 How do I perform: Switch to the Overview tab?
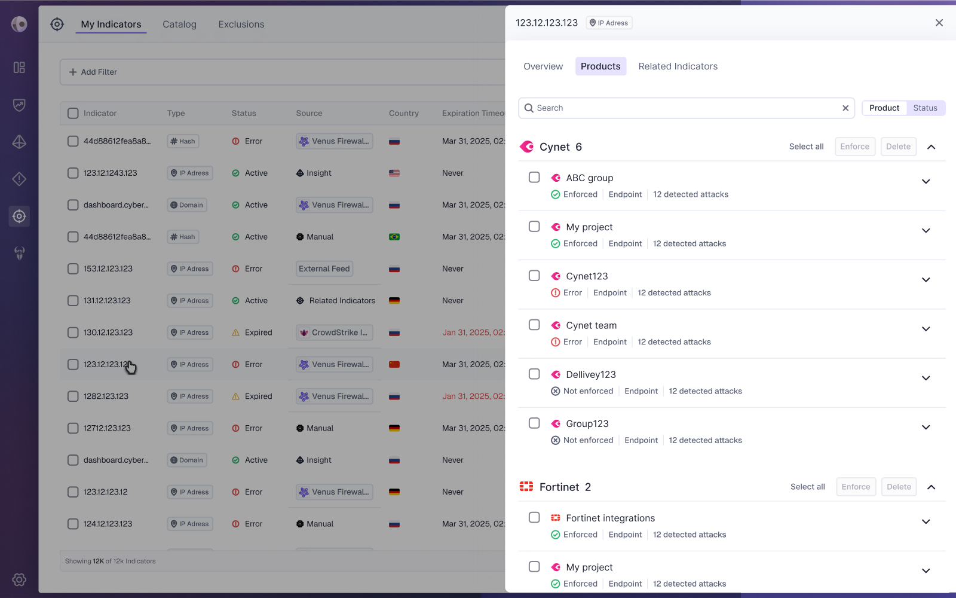click(x=543, y=66)
